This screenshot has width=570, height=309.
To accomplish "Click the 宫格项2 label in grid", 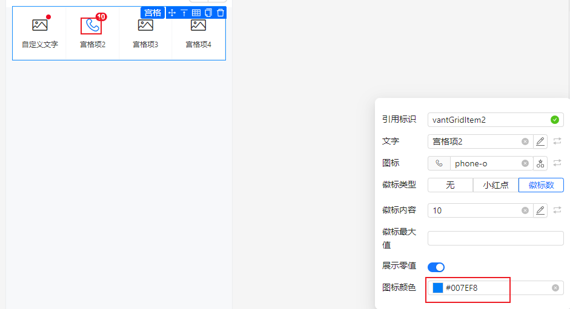I will [93, 45].
